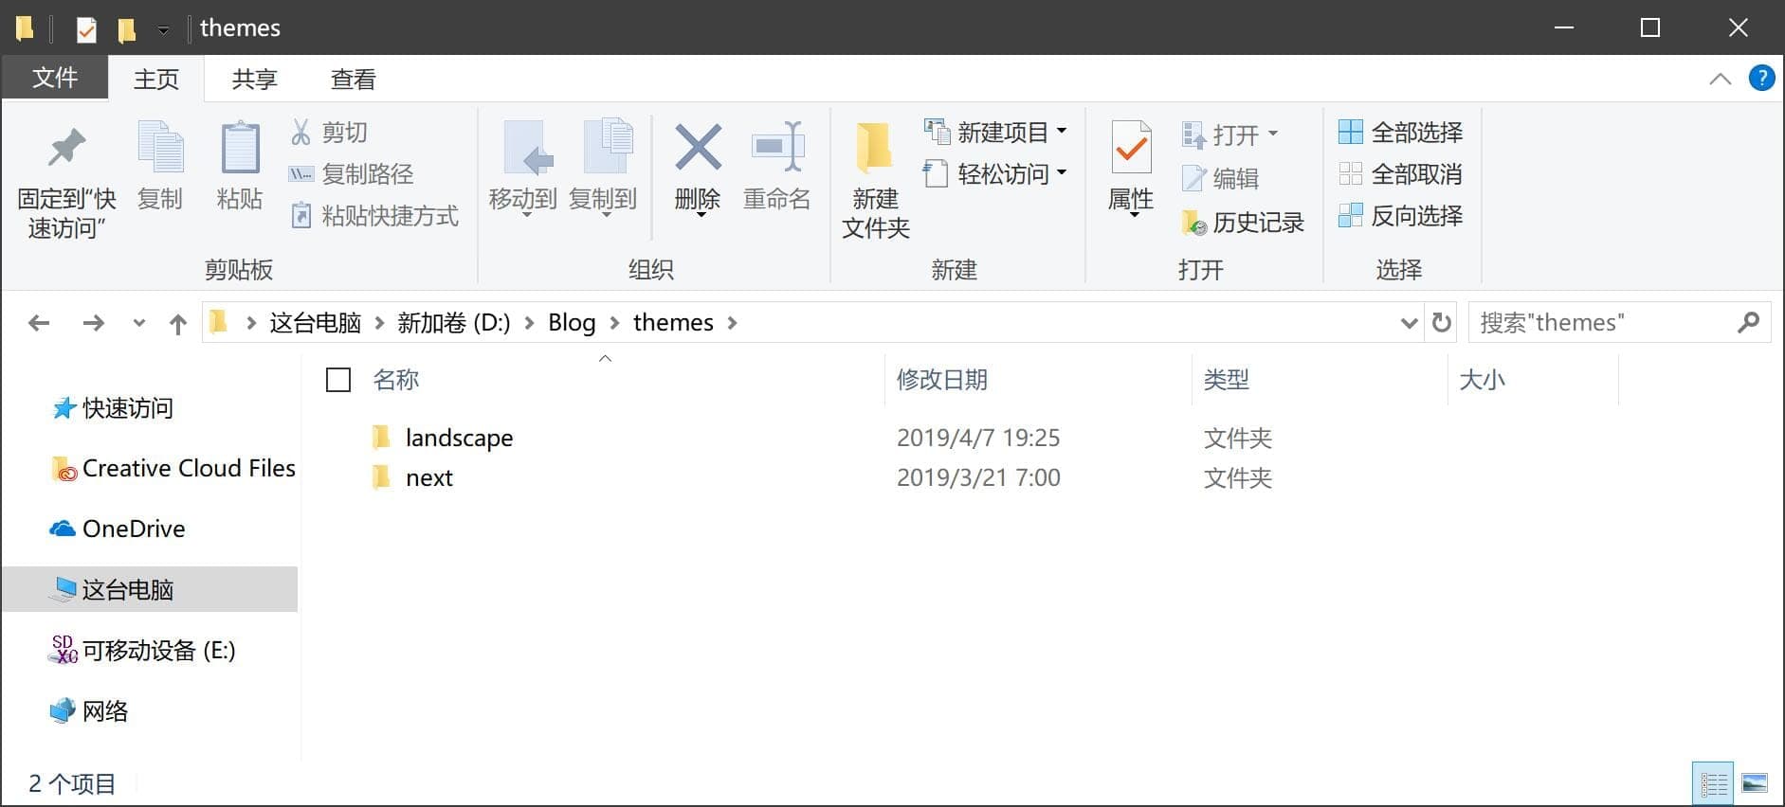This screenshot has height=807, width=1785.
Task: Open the Easy Access (轻松访问) dropdown
Action: click(x=1061, y=173)
